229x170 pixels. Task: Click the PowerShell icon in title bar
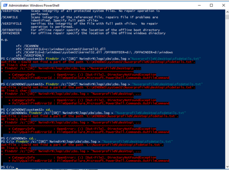(x=5, y=5)
